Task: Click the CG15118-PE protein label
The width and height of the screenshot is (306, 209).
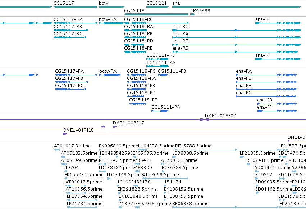Action: [143, 100]
